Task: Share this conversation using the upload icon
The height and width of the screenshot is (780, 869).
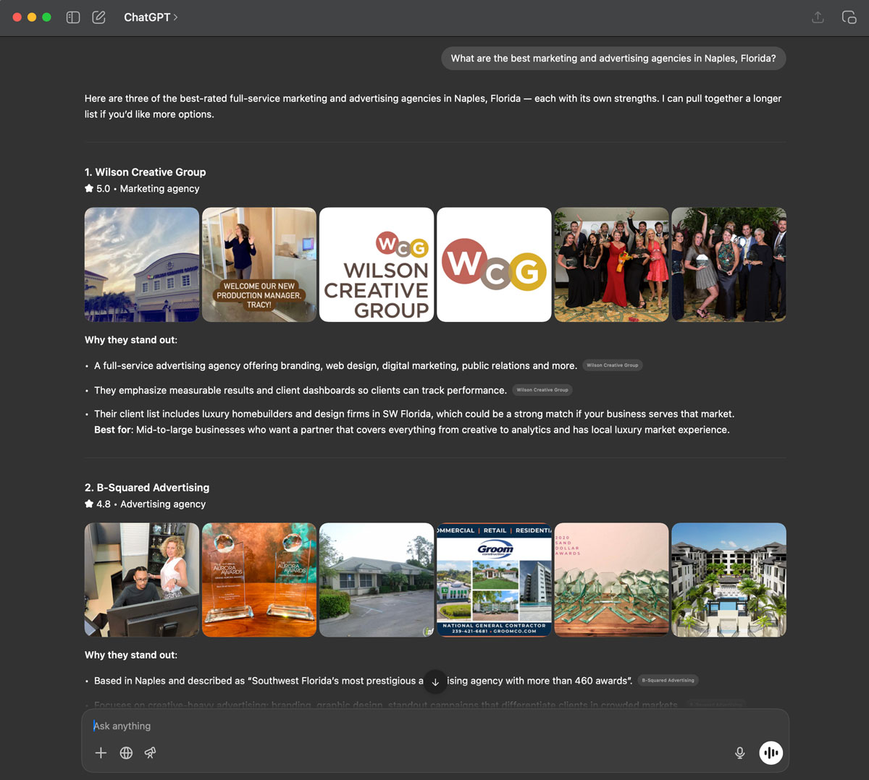Action: point(818,16)
